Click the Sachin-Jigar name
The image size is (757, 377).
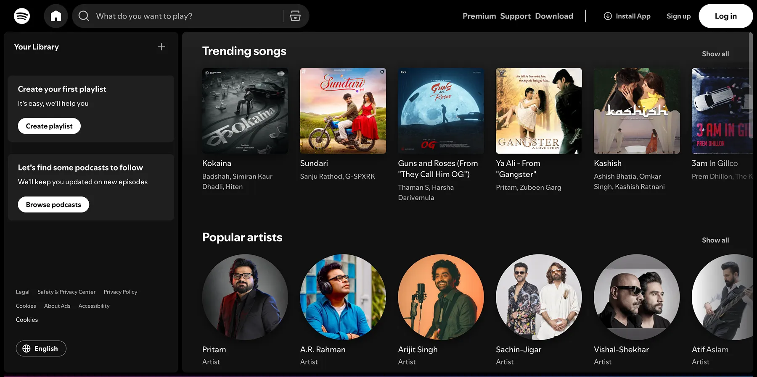(519, 350)
